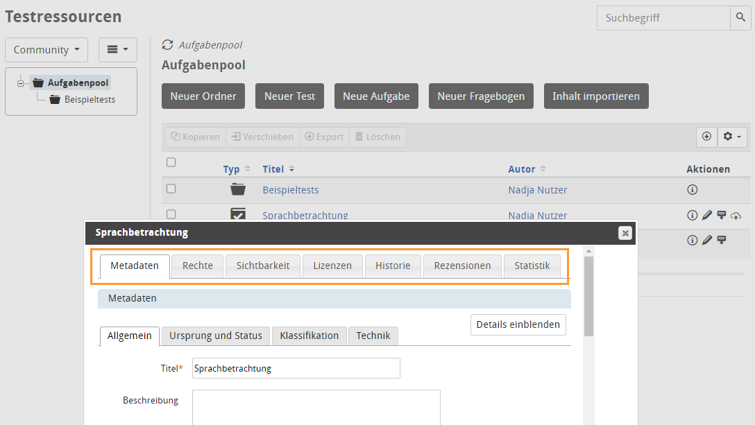This screenshot has height=425, width=755.
Task: Open the info icon for Beispieltests
Action: (692, 189)
